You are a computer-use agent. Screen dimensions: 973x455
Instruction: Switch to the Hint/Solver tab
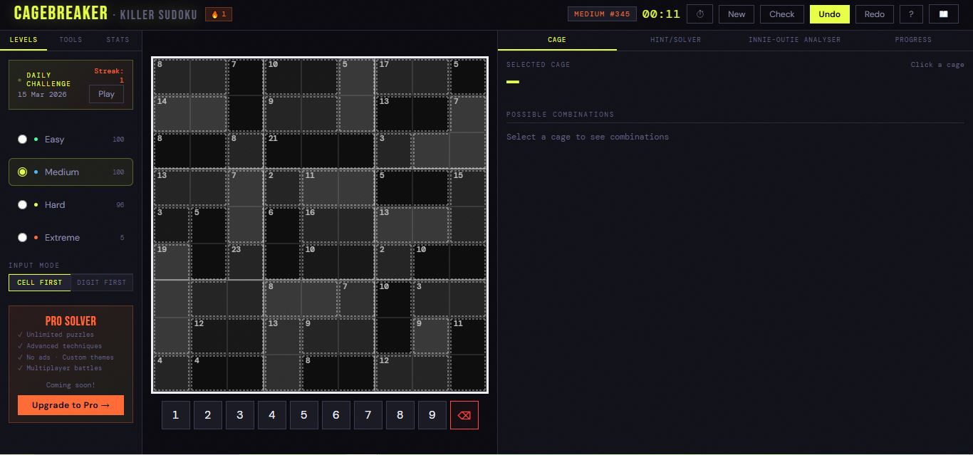(x=676, y=40)
